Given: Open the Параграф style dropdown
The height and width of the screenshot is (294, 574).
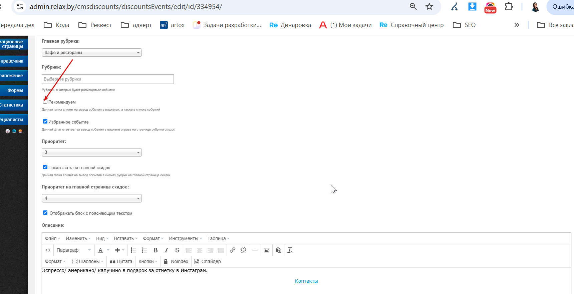Looking at the screenshot, I should coord(73,250).
